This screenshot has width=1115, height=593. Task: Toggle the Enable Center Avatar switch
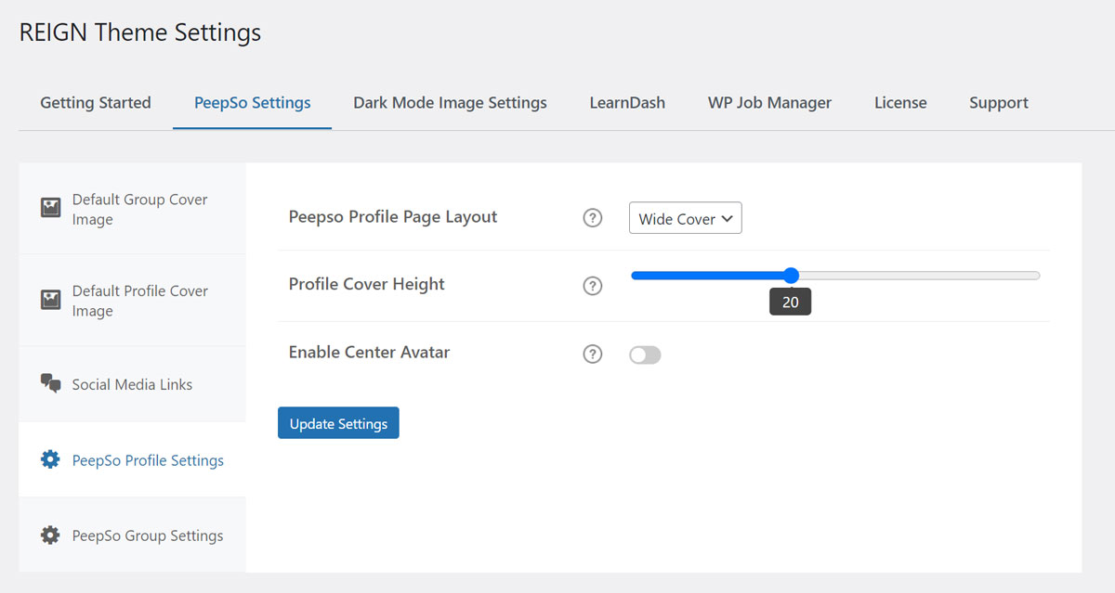(x=645, y=355)
